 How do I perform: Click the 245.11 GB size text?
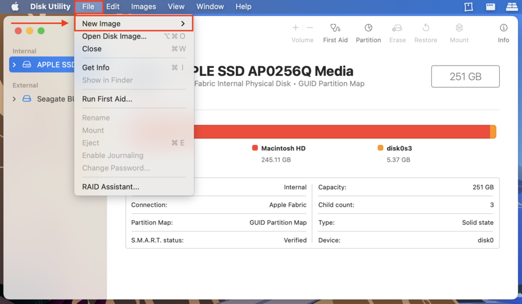tap(276, 160)
